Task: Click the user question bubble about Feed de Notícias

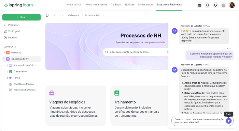Action: click(x=209, y=55)
